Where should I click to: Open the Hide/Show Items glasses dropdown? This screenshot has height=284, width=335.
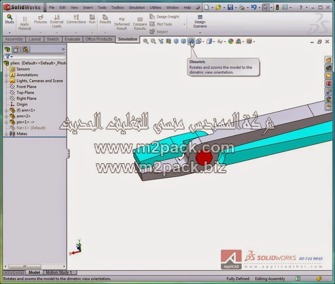225,41
